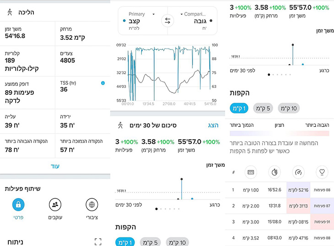This screenshot has width=334, height=246.
Task: Tap lap 4 distance cell 3.52 ק"מ
Action: pyautogui.click(x=251, y=238)
